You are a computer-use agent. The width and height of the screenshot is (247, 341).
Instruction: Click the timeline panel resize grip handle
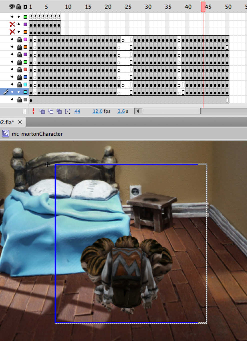click(24, 111)
